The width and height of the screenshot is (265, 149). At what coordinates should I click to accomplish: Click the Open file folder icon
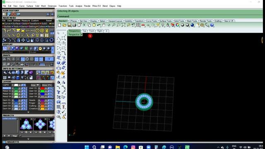(65, 25)
